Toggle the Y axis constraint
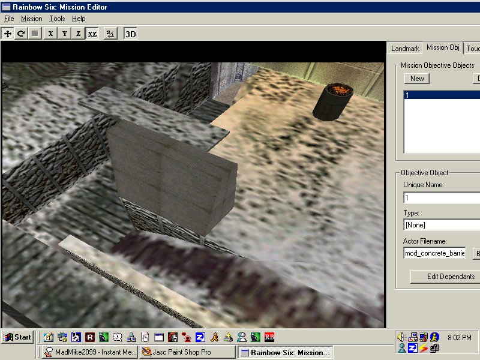 64,34
